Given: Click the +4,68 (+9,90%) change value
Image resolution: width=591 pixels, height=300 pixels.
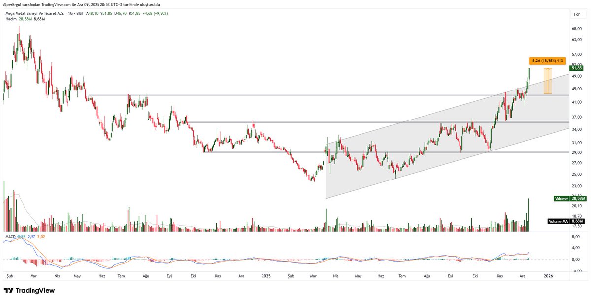Looking at the screenshot, I should click(x=156, y=14).
